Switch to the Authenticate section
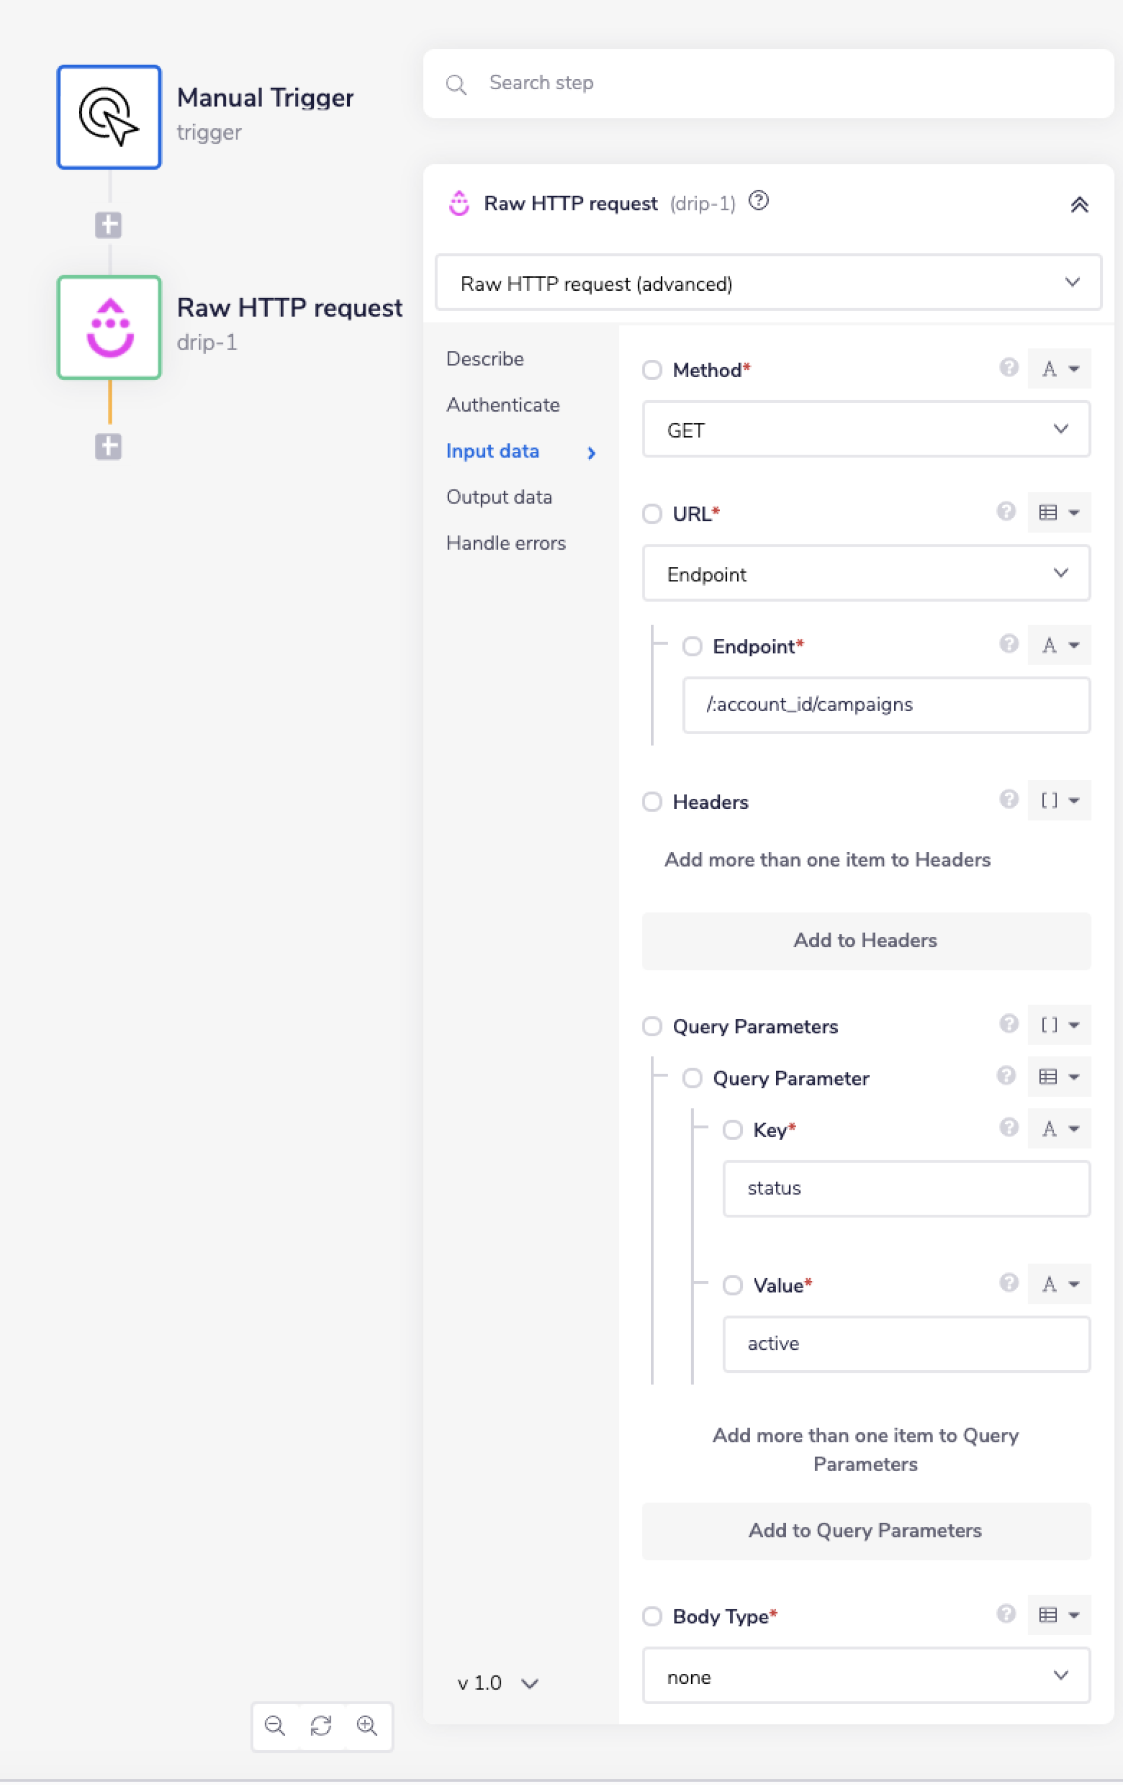1123x1785 pixels. coord(503,405)
